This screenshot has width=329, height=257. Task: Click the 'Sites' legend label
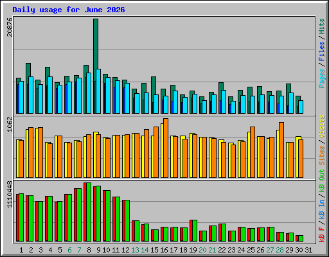[x=322, y=155]
